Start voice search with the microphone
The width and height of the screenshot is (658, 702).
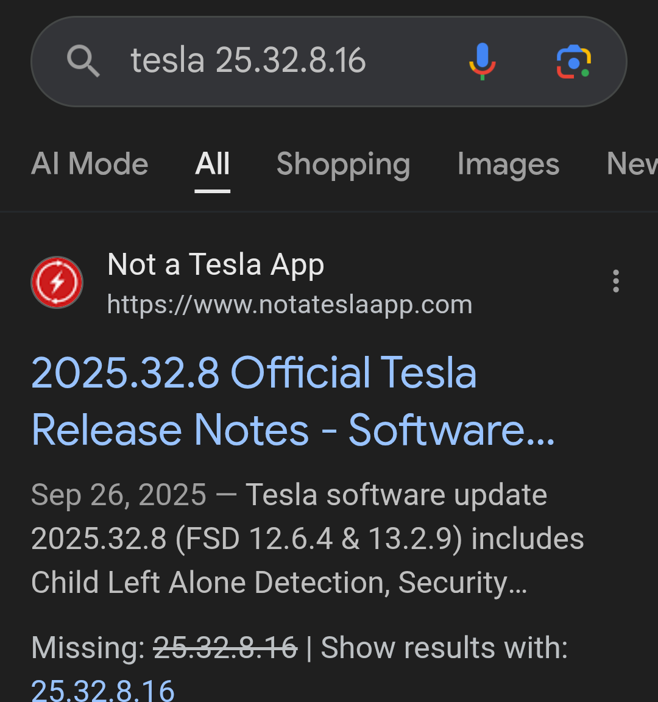click(x=482, y=62)
